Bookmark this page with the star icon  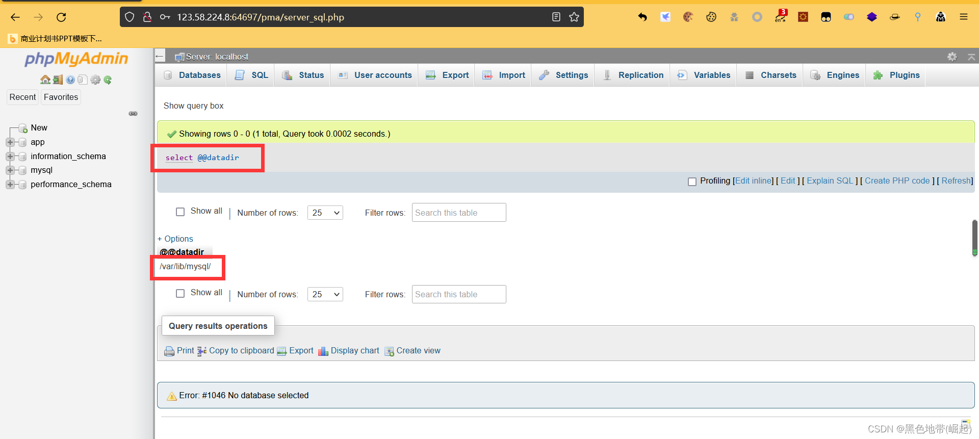click(574, 17)
